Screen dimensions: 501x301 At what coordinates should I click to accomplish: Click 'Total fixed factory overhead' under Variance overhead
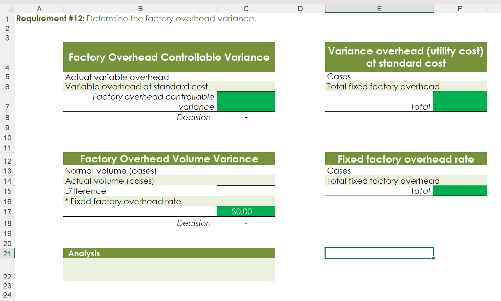(x=383, y=87)
